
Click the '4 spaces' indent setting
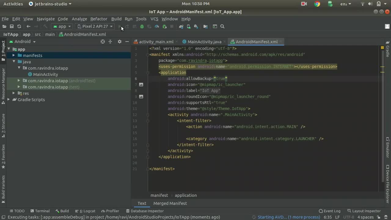click(x=366, y=217)
